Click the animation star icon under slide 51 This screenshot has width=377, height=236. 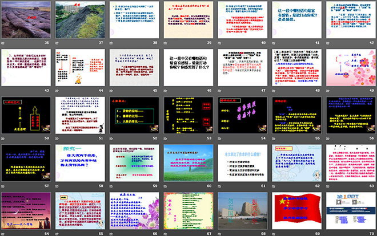point(57,139)
